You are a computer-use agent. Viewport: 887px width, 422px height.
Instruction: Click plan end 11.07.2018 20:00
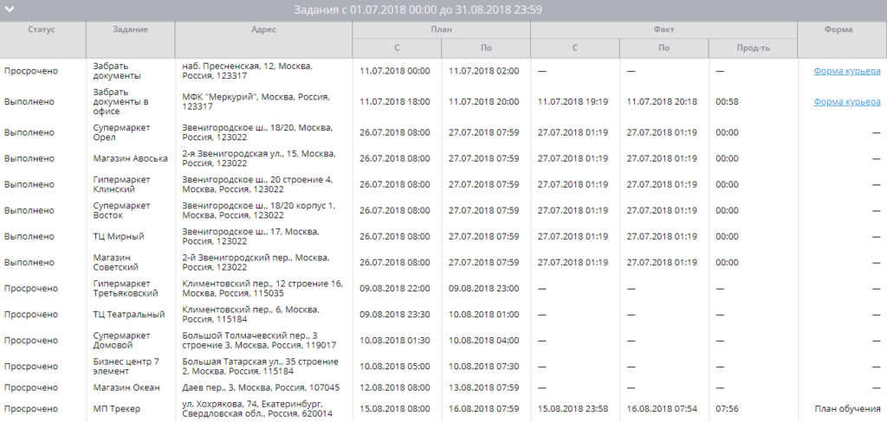click(x=483, y=102)
